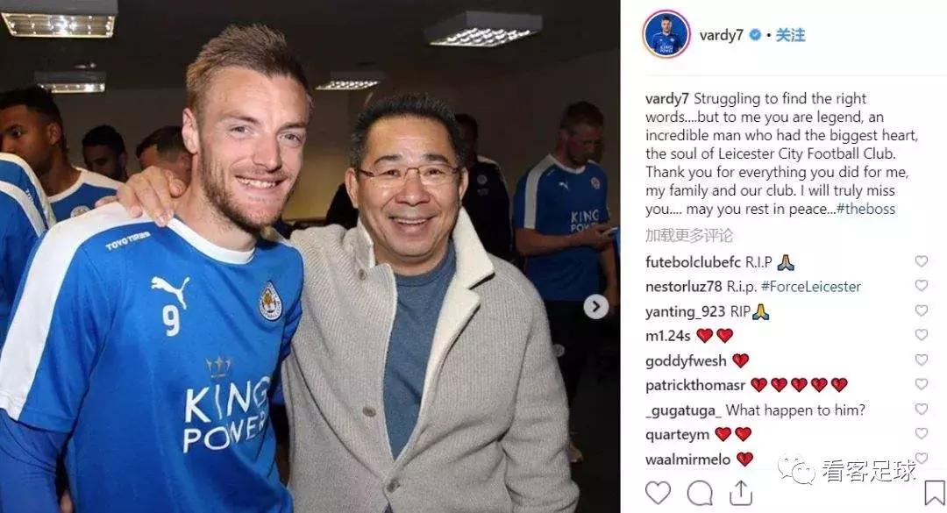This screenshot has height=513, width=947.
Task: Click the share upload icon
Action: tap(740, 493)
